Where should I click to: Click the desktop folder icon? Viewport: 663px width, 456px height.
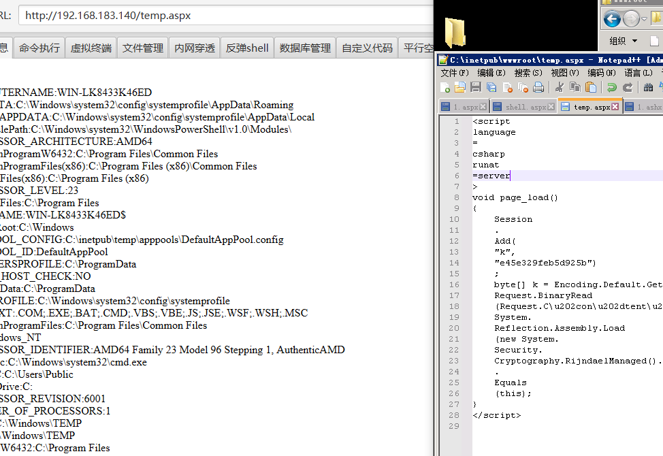[x=455, y=33]
